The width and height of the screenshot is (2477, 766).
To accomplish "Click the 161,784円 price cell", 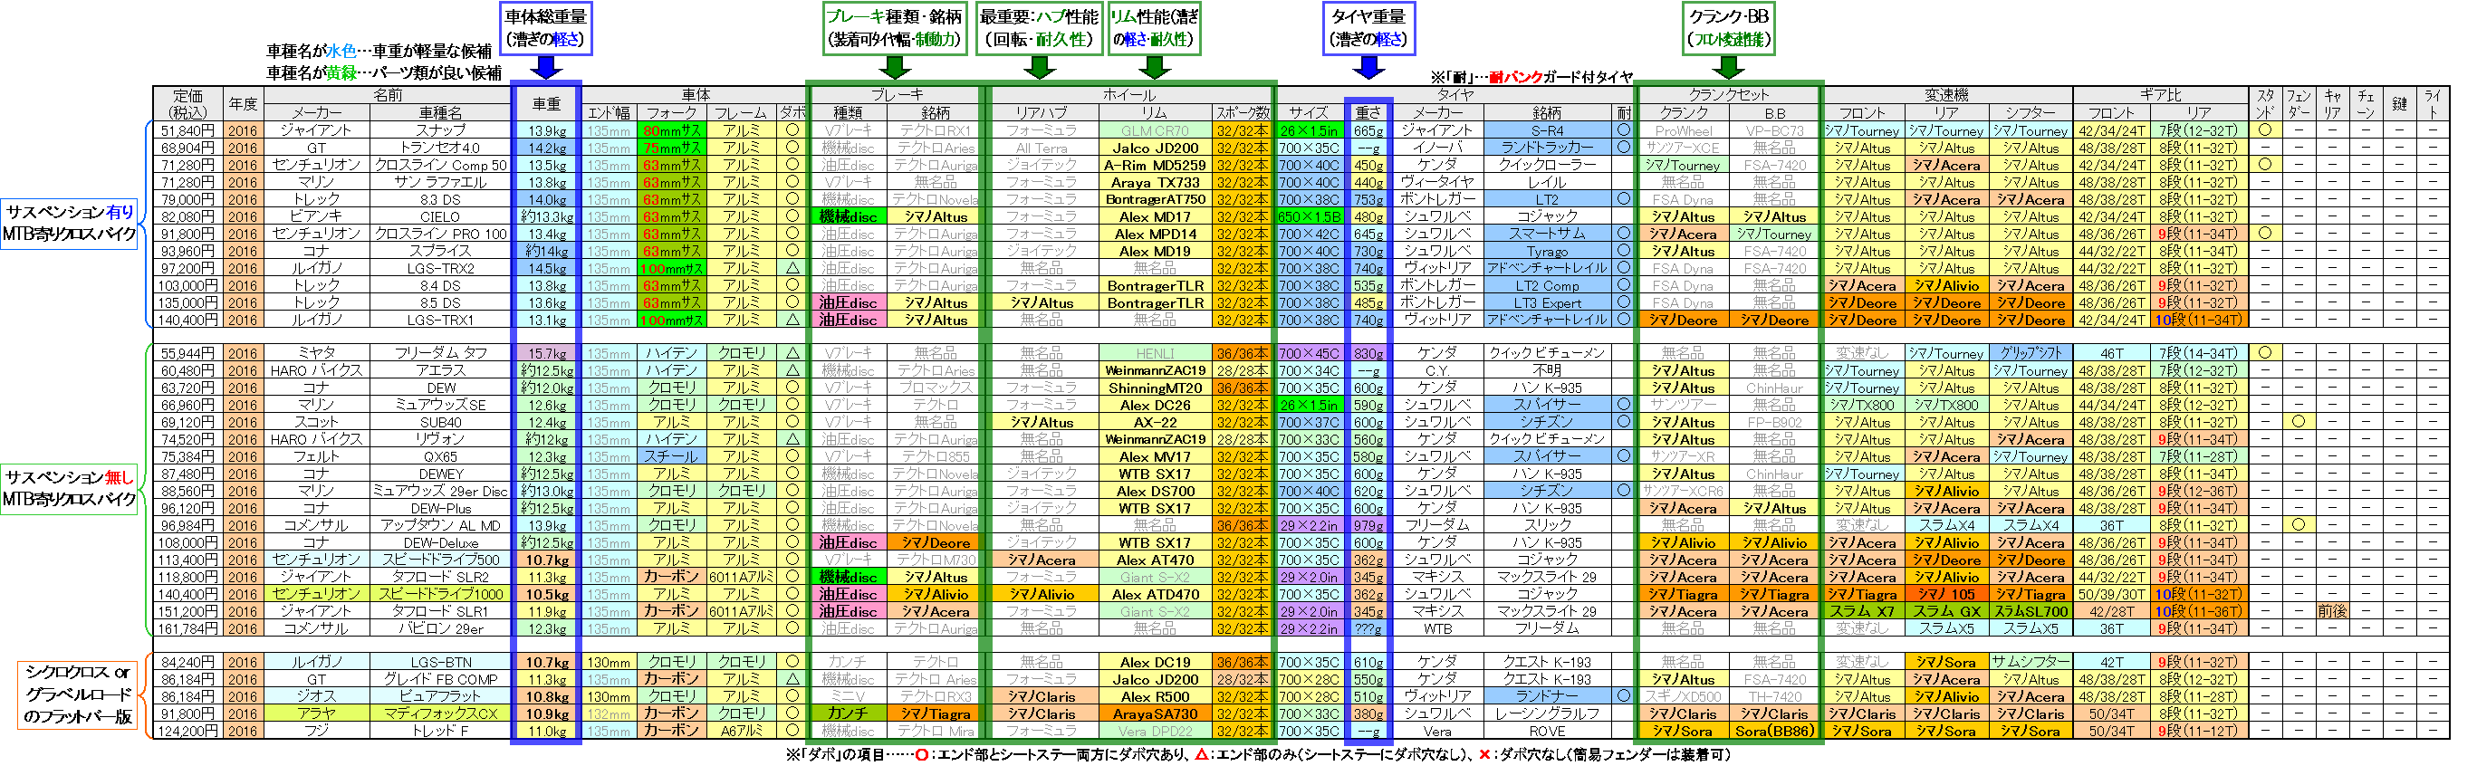I will pos(187,628).
